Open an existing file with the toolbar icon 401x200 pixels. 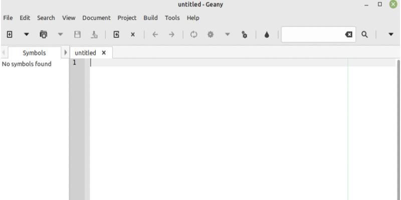click(44, 34)
